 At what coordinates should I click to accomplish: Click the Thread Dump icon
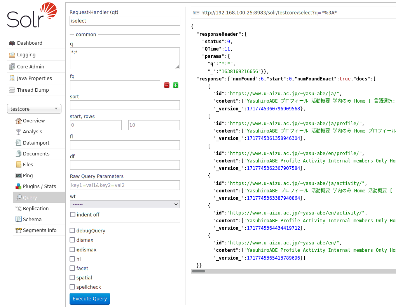[x=12, y=90]
